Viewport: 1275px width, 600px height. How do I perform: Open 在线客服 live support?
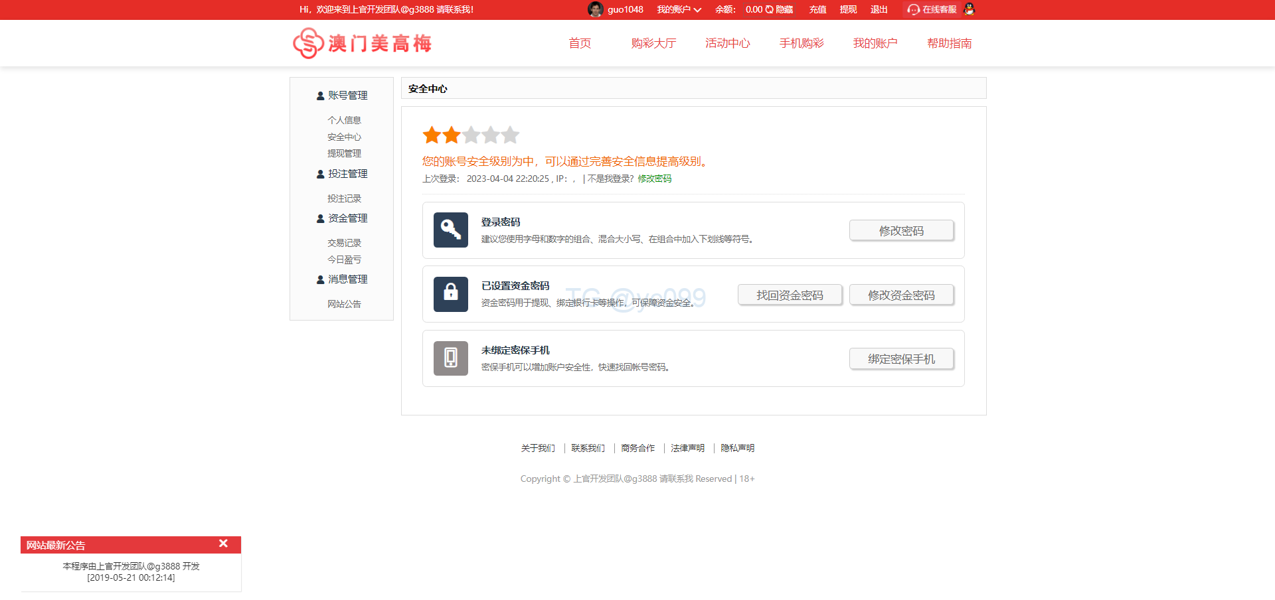tap(932, 9)
